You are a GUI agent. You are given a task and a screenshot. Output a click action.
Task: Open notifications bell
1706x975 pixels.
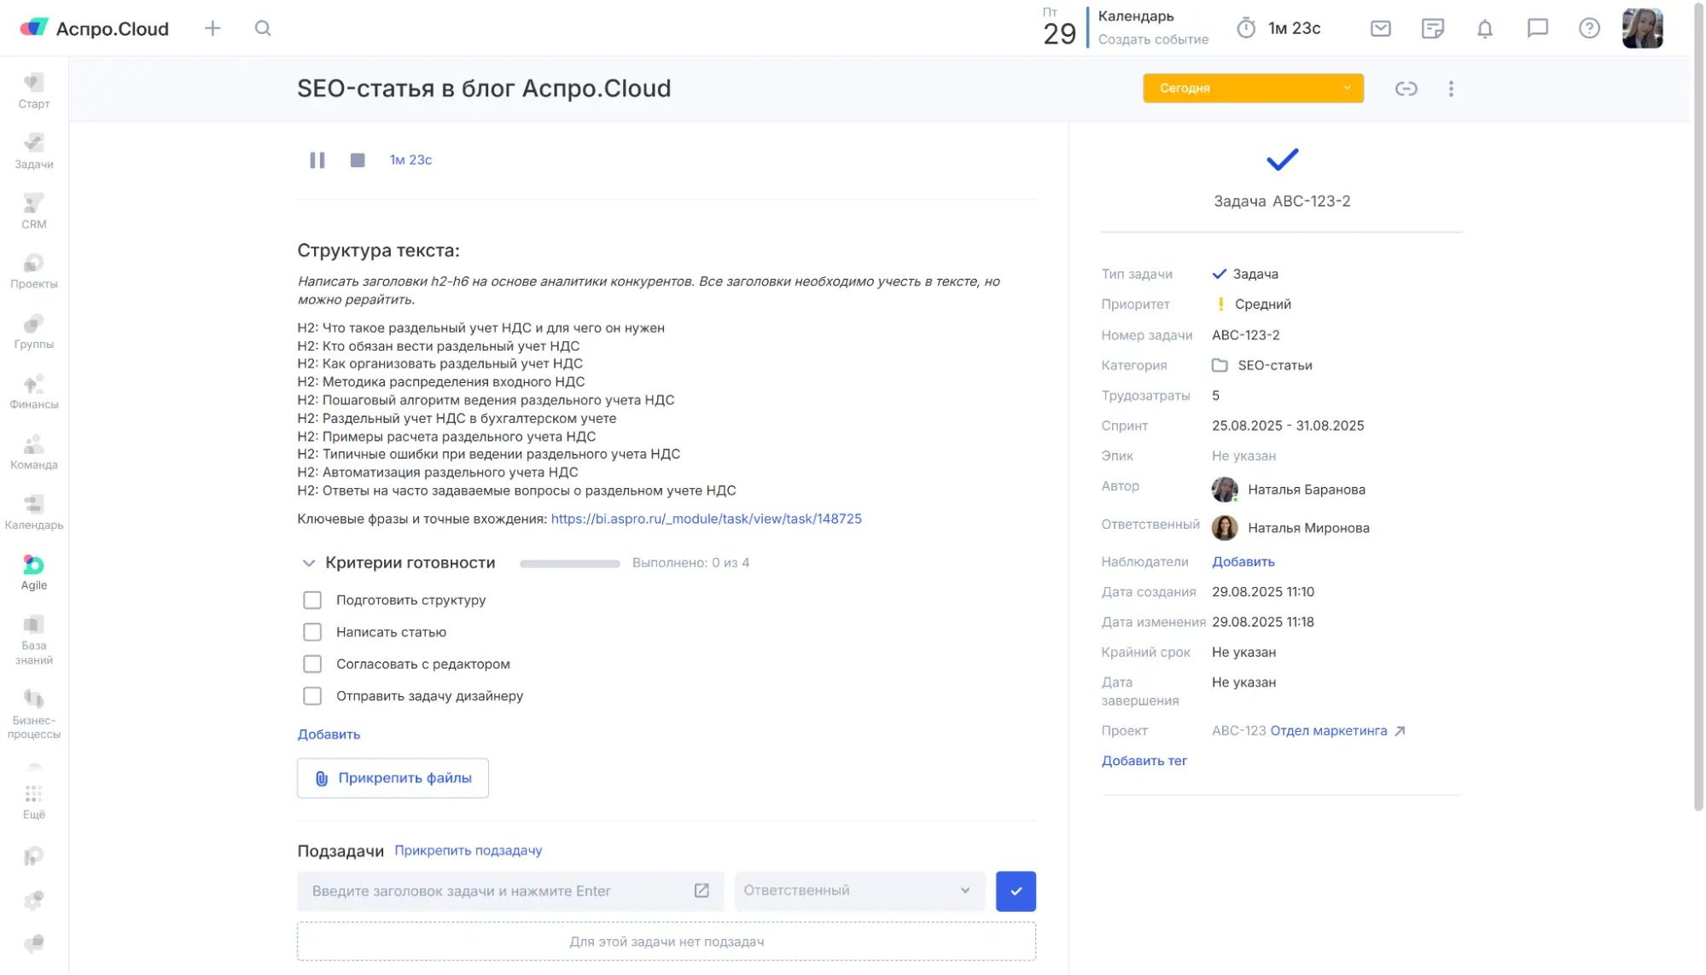1485,28
